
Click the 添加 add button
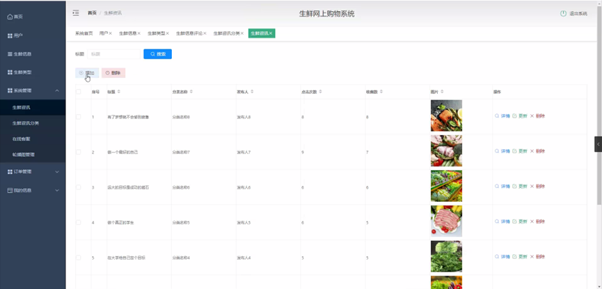87,72
